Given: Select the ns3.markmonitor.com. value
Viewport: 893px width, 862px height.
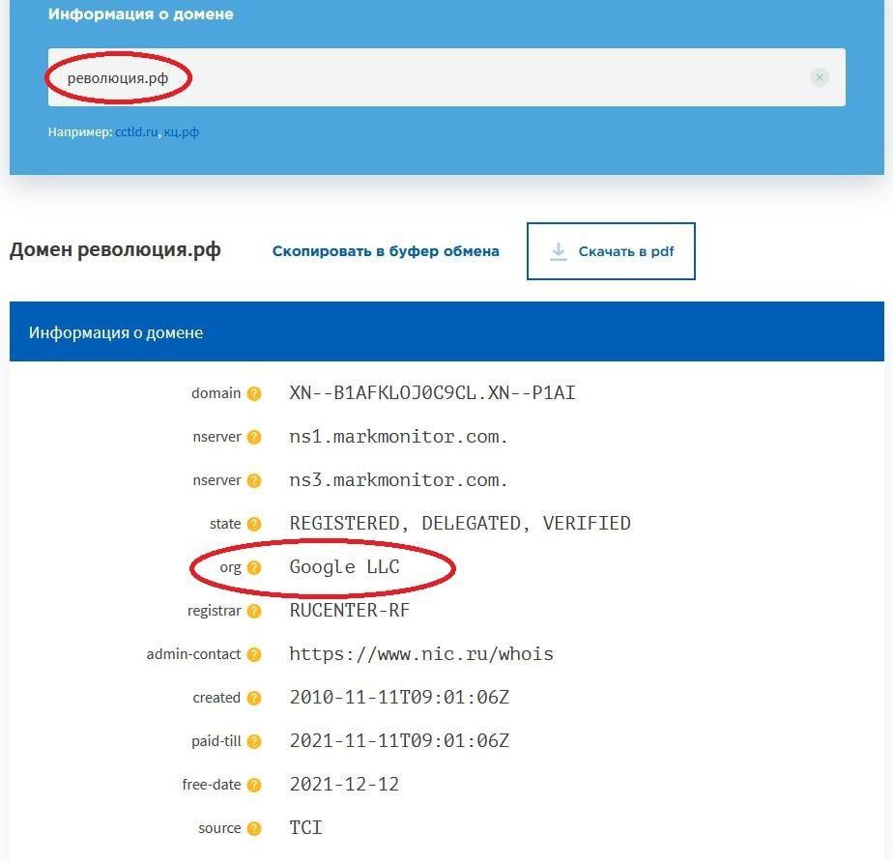Looking at the screenshot, I should click(398, 480).
